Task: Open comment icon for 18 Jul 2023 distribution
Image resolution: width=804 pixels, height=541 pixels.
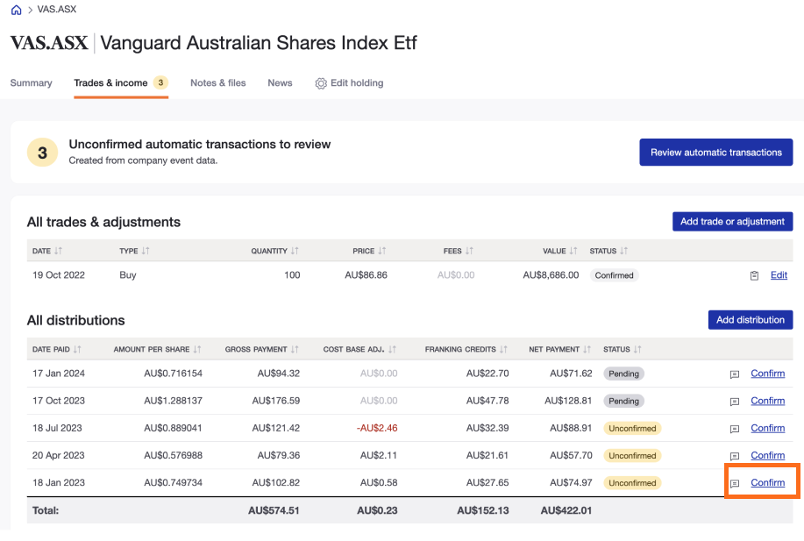Action: coord(734,429)
